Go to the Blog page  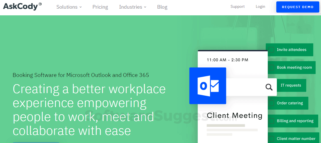[x=162, y=7]
